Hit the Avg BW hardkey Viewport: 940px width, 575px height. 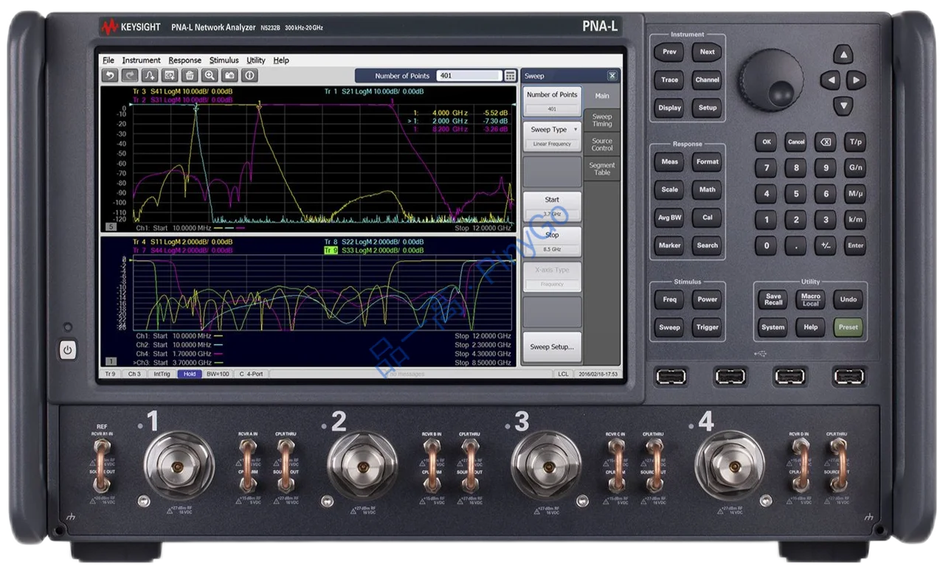[669, 217]
